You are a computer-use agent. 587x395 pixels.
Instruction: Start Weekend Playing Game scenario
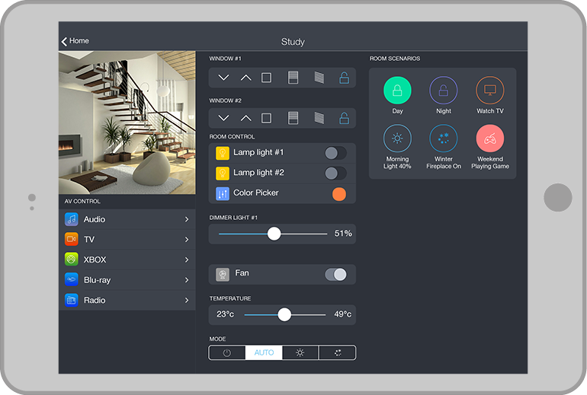click(x=490, y=139)
